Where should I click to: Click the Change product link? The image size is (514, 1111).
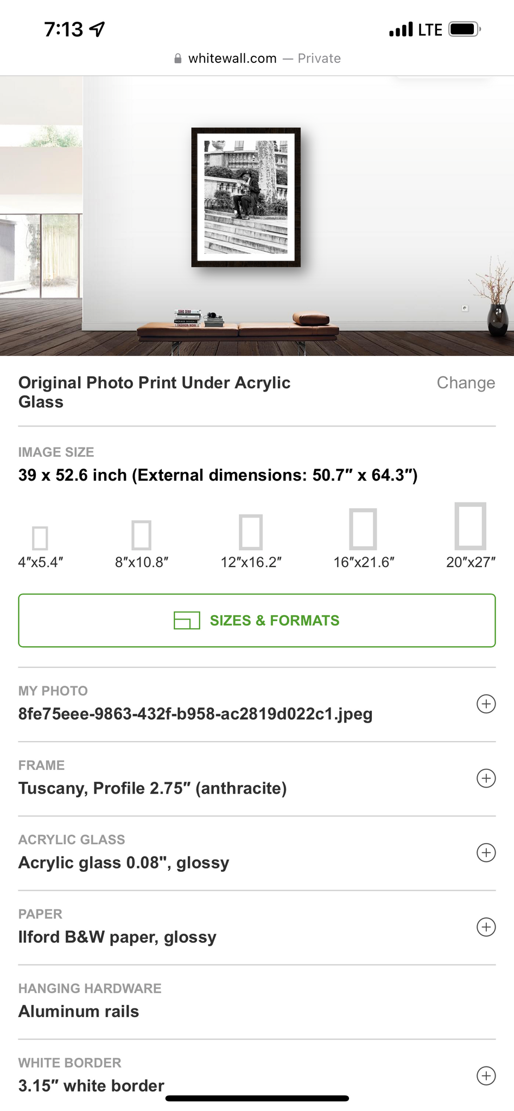466,383
